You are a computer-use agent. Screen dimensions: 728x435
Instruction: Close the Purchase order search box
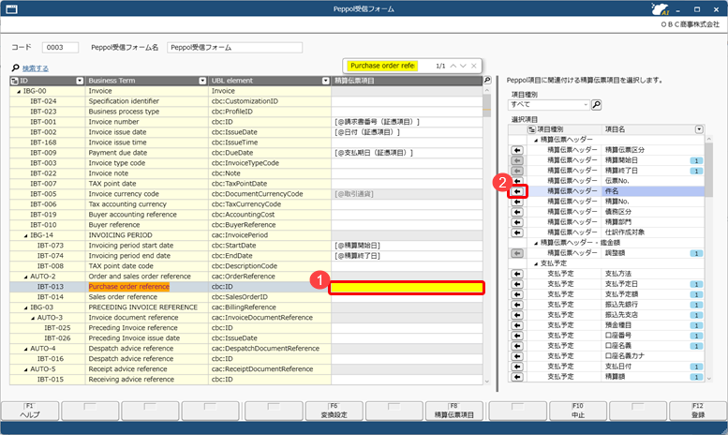tap(473, 66)
